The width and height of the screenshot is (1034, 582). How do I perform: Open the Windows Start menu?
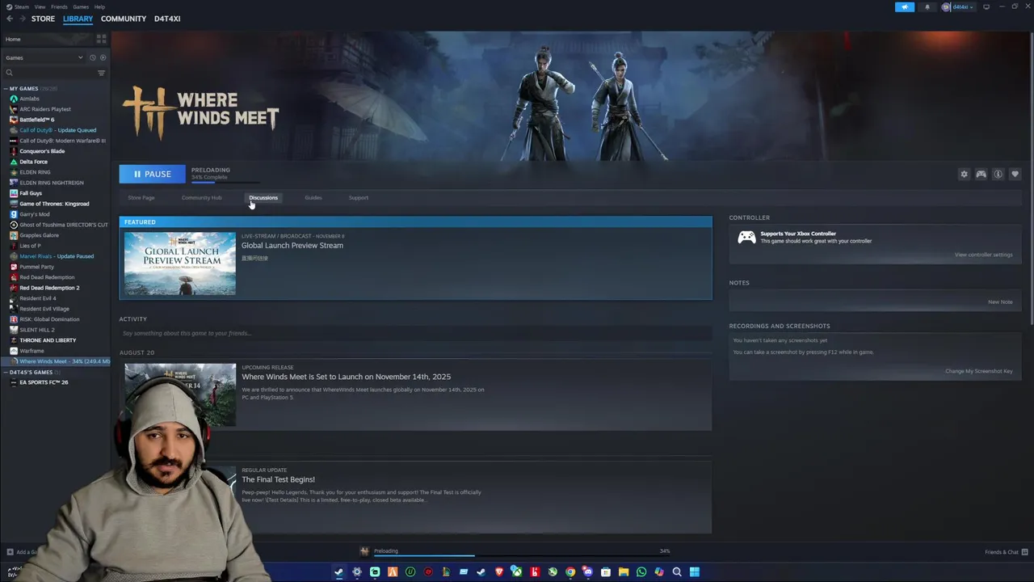pyautogui.click(x=695, y=572)
